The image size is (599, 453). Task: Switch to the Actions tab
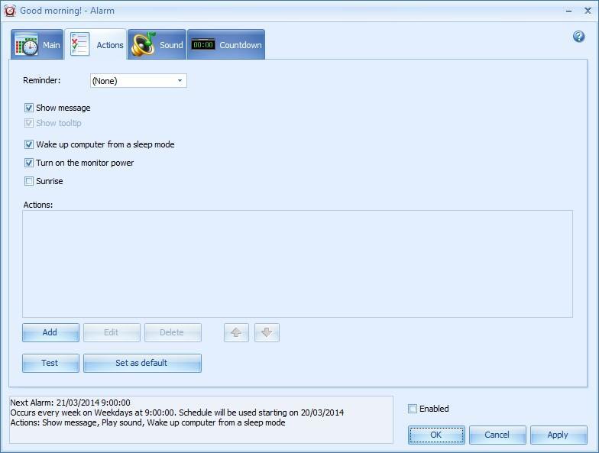[96, 44]
